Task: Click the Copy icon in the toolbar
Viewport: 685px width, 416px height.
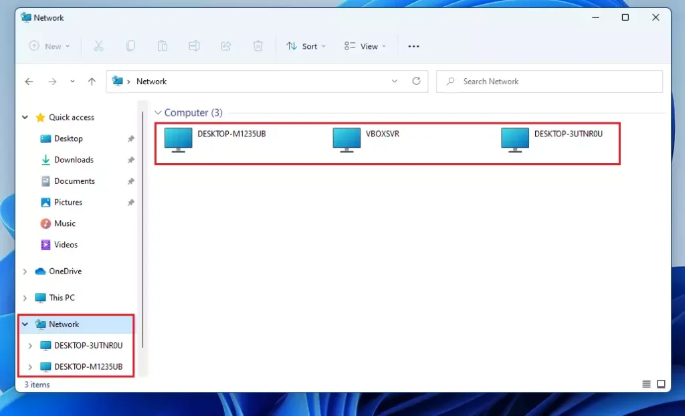Action: [130, 45]
